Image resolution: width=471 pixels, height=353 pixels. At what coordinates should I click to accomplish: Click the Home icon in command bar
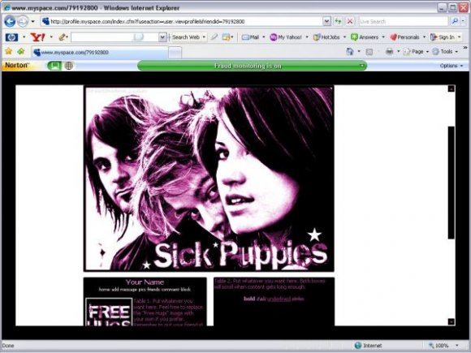pyautogui.click(x=350, y=52)
